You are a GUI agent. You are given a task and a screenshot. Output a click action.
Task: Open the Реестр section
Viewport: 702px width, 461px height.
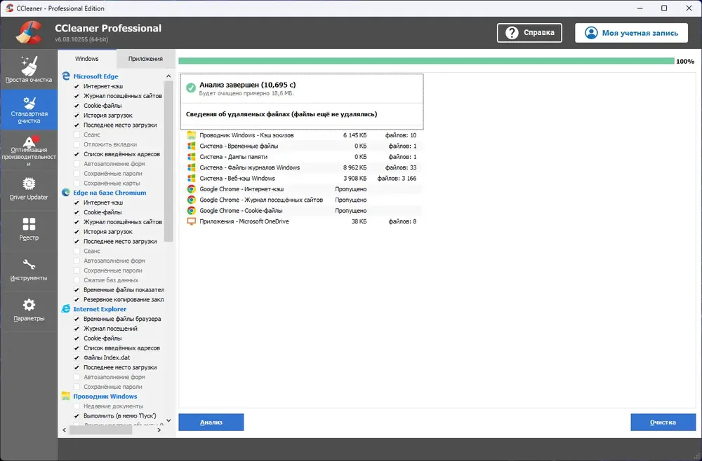point(29,229)
